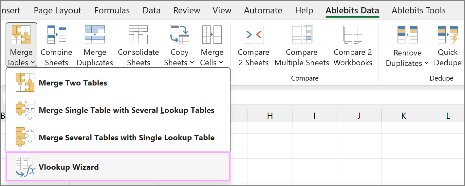Open the Formulas ribbon tab

coord(112,10)
